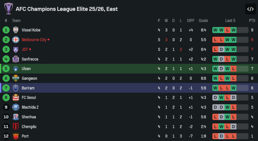Click the DIFF column header
Viewport: 258px width, 141px height.
pos(191,21)
